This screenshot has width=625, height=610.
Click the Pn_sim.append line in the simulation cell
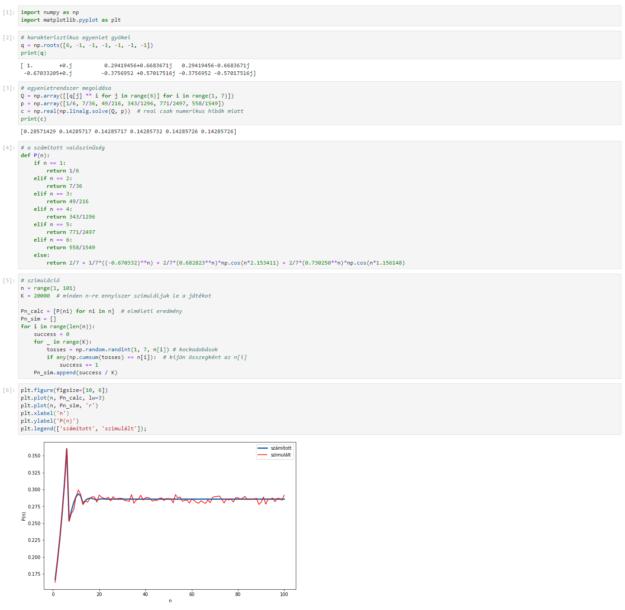coord(75,373)
